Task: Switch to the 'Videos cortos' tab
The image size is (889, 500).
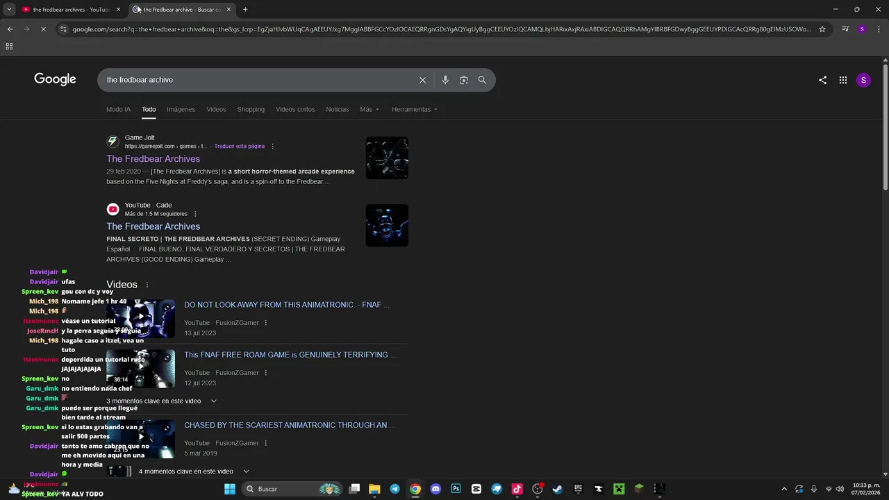Action: (x=295, y=110)
